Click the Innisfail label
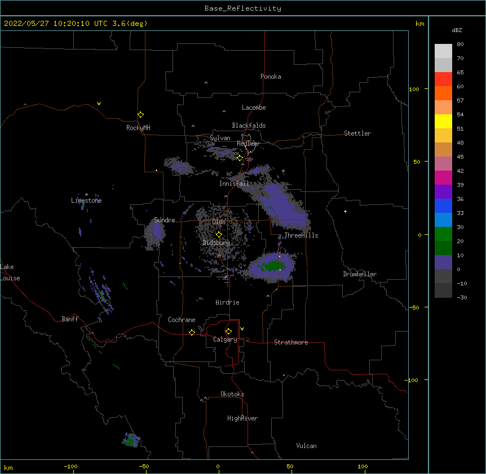Screen dimensions: 486x474 tap(235, 184)
